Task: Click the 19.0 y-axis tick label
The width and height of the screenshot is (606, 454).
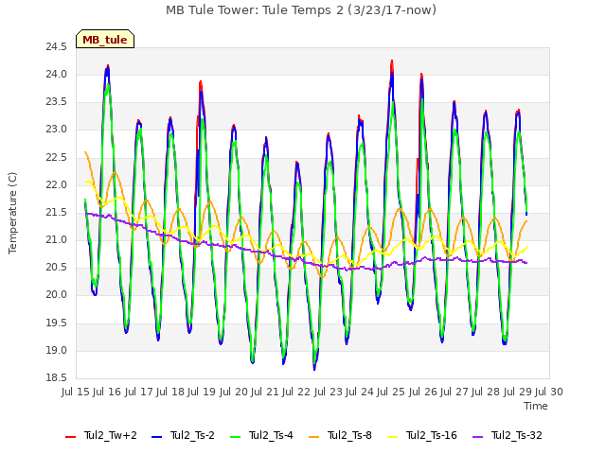Action: pos(57,350)
